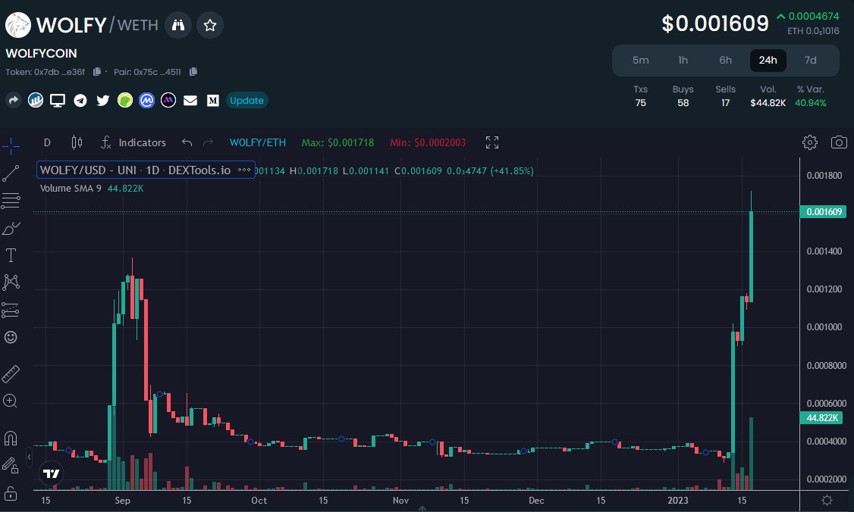Copy the token address 0x7db...e36f

[97, 72]
